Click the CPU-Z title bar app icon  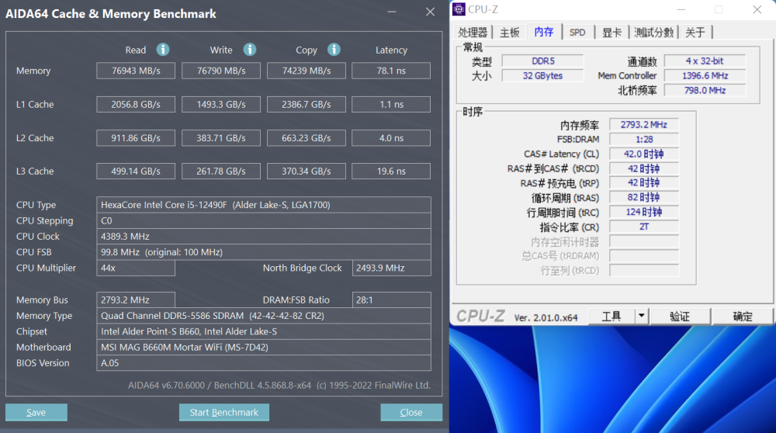(x=459, y=9)
